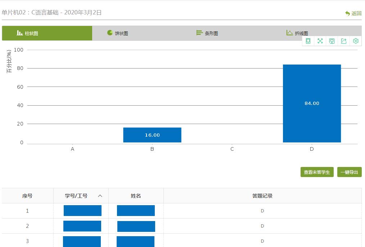Click the redacted student ID in row 2
Screen dimensions: 365x247
click(x=82, y=226)
